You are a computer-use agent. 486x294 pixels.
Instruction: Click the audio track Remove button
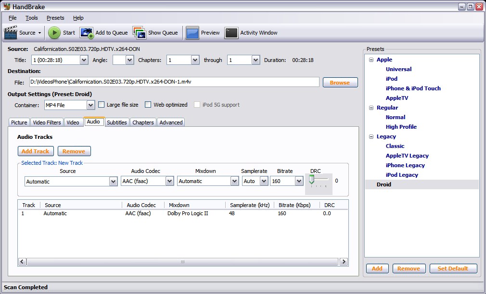click(x=74, y=151)
